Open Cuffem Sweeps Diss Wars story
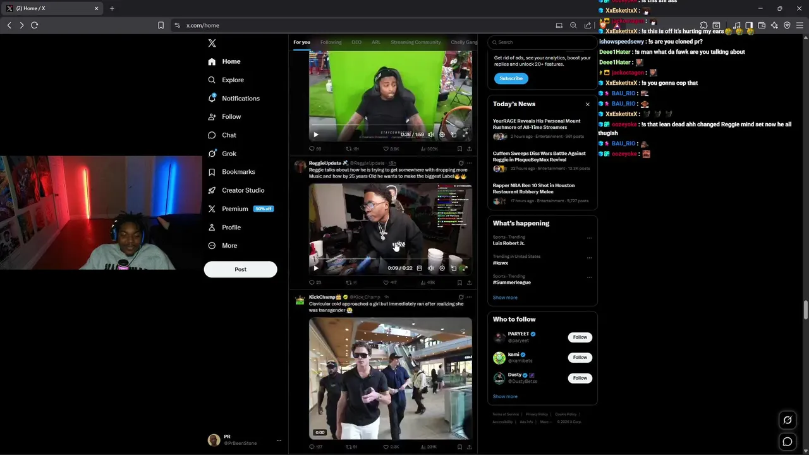Viewport: 809px width, 455px height. 541,161
